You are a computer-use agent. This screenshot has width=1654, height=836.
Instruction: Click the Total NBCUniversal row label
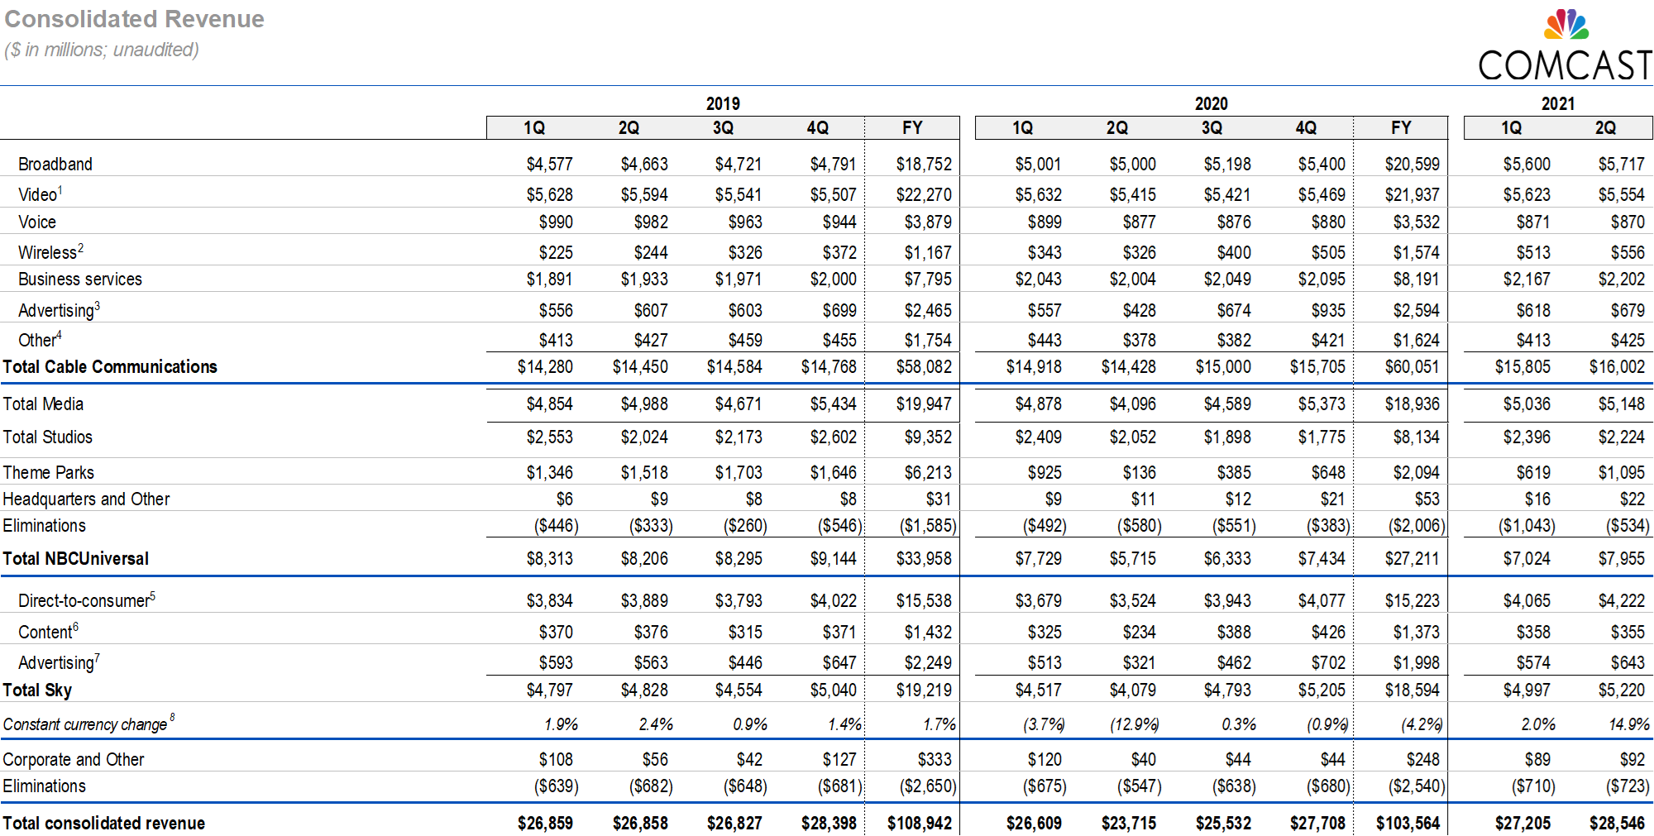(x=76, y=559)
